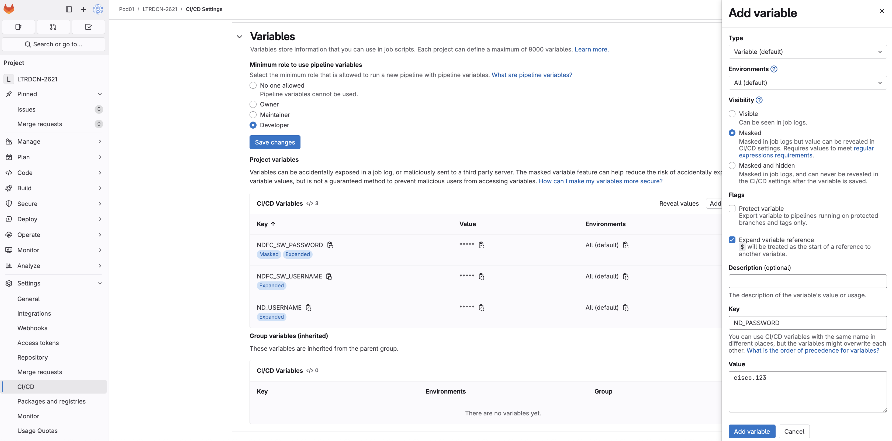Uncheck Expand variable reference
This screenshot has height=441, width=892.
[732, 240]
